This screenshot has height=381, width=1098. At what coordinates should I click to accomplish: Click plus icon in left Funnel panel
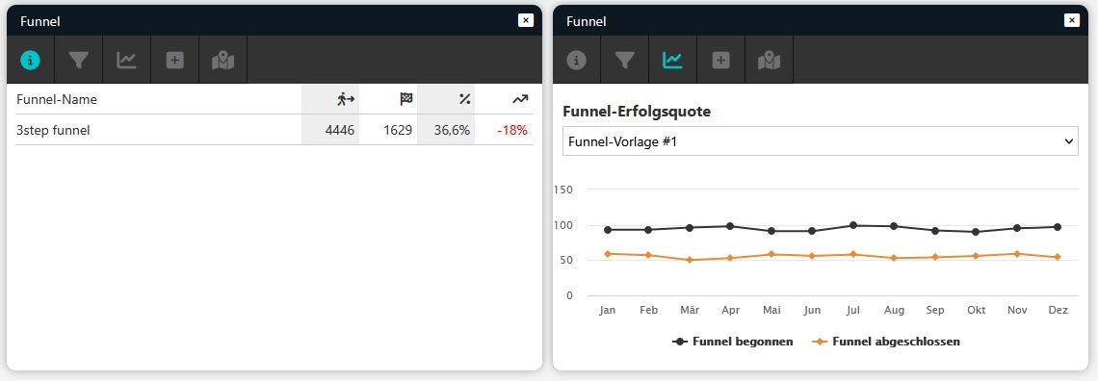click(x=175, y=60)
